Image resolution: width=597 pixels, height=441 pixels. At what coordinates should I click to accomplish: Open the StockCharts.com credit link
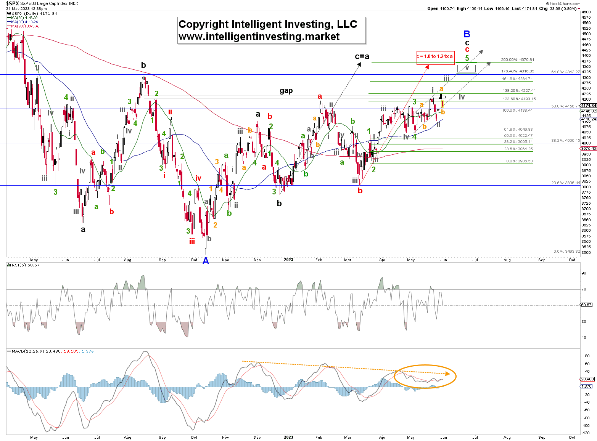563,3
